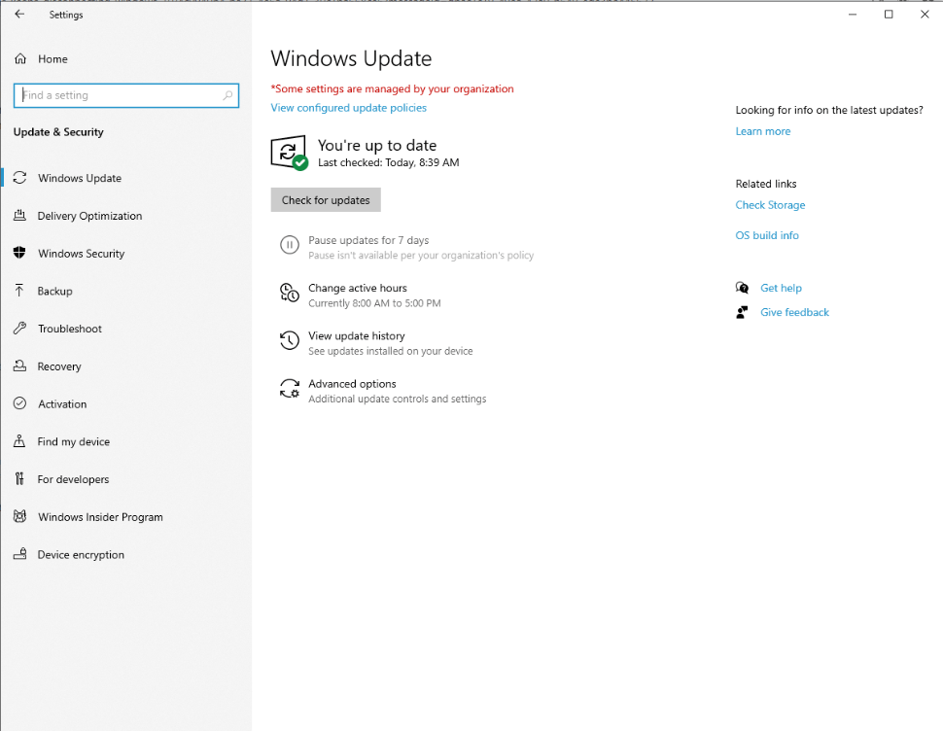Click the Device encryption lock icon
943x731 pixels.
pyautogui.click(x=19, y=554)
